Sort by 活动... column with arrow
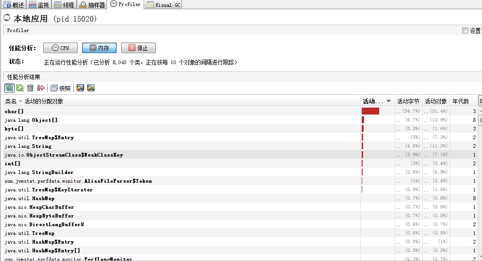482x261 pixels. pyautogui.click(x=377, y=101)
